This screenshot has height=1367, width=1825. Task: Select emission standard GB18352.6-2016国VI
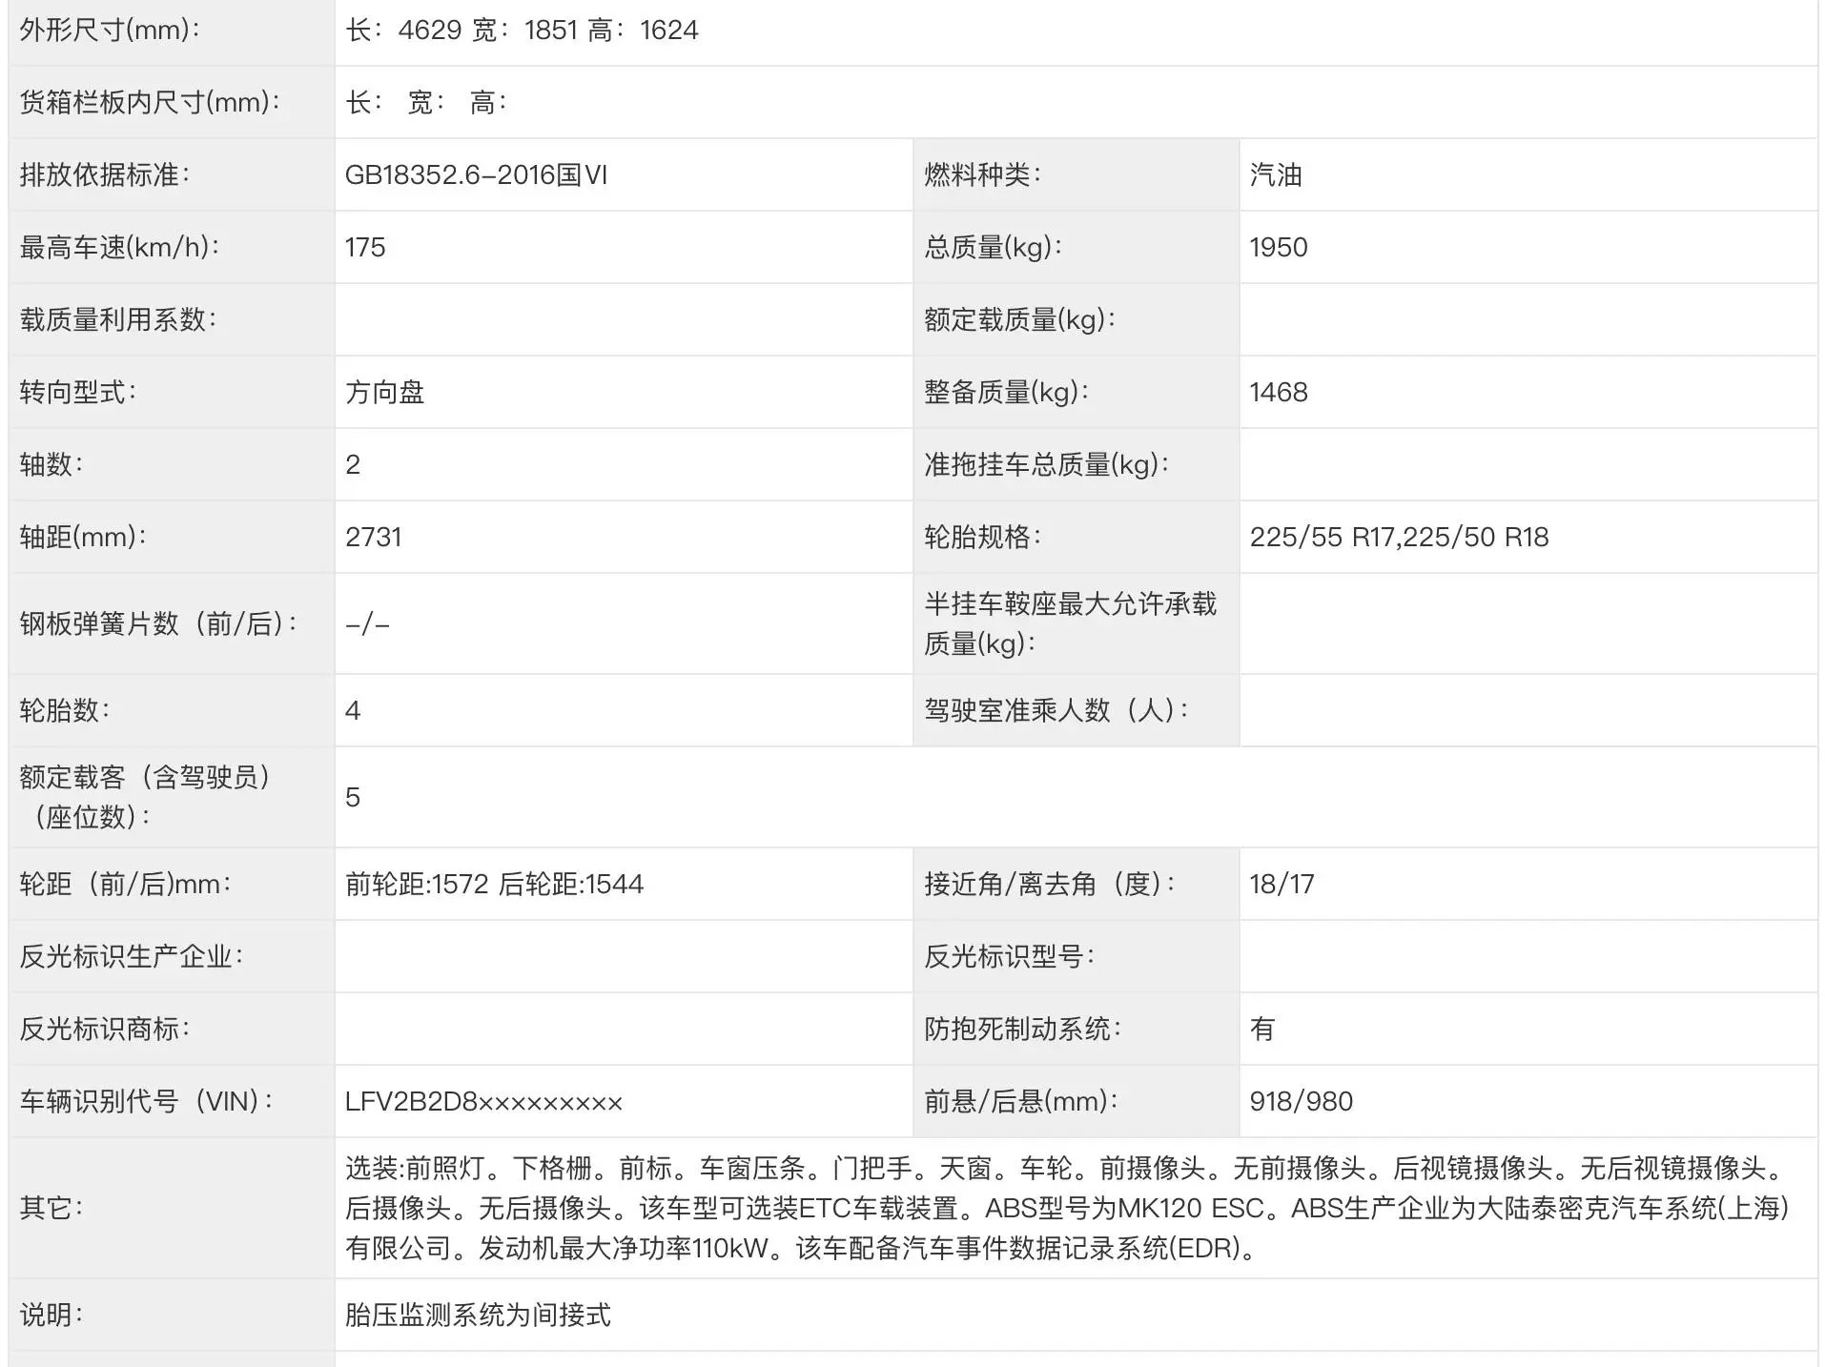(x=476, y=175)
